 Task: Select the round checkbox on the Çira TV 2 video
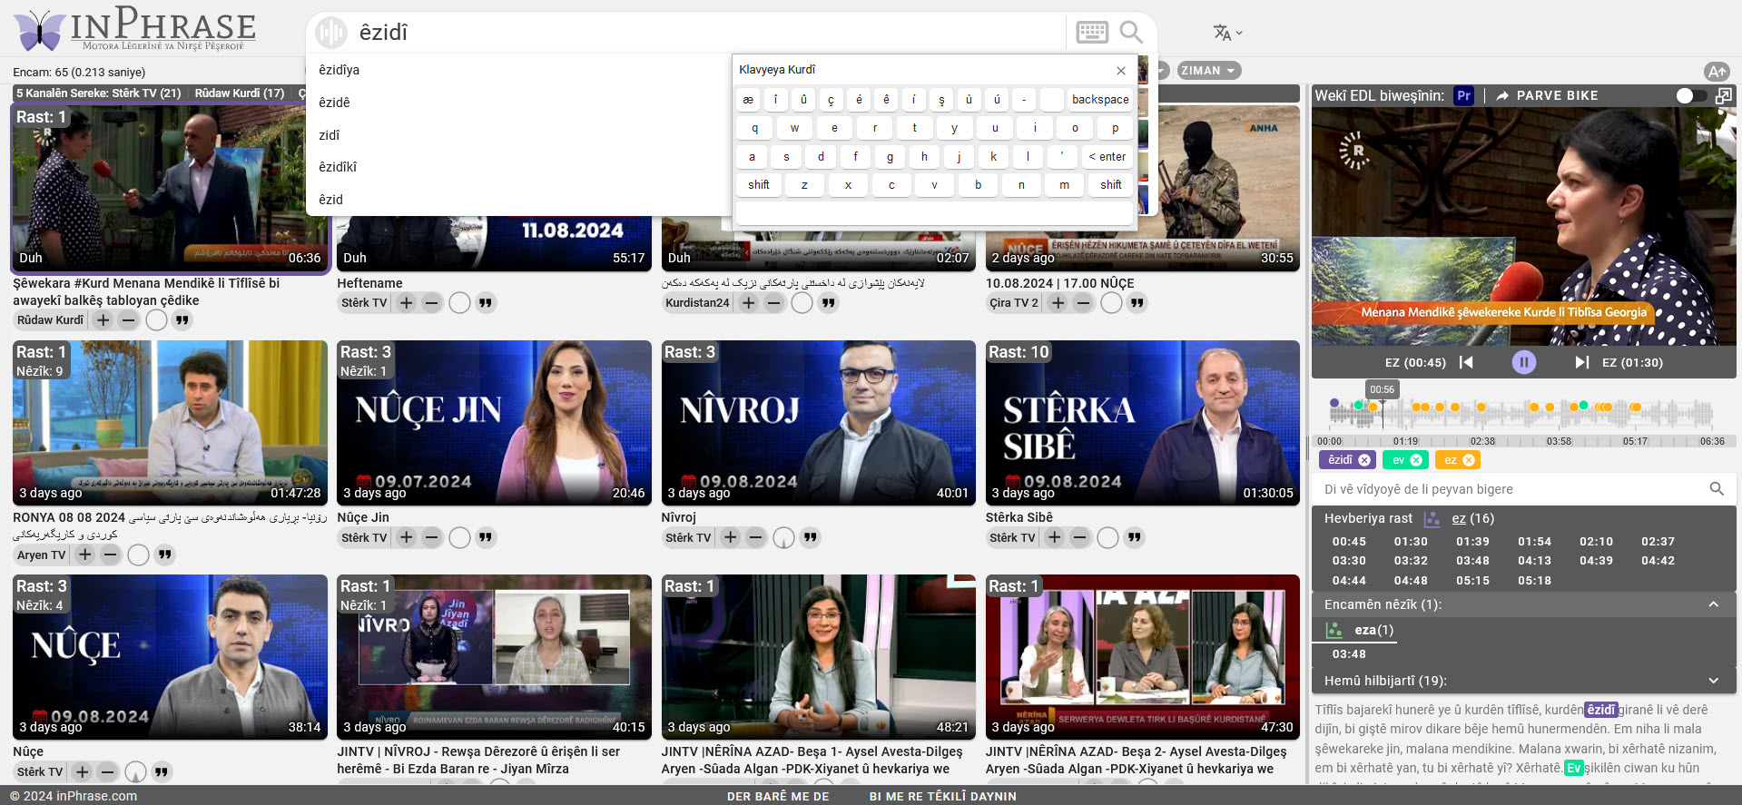1111,303
